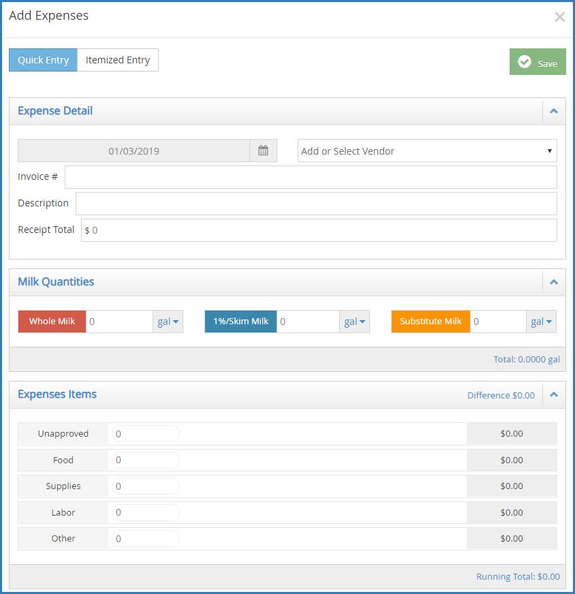575x594 pixels.
Task: Collapse the Milk Quantities section
Action: (554, 282)
